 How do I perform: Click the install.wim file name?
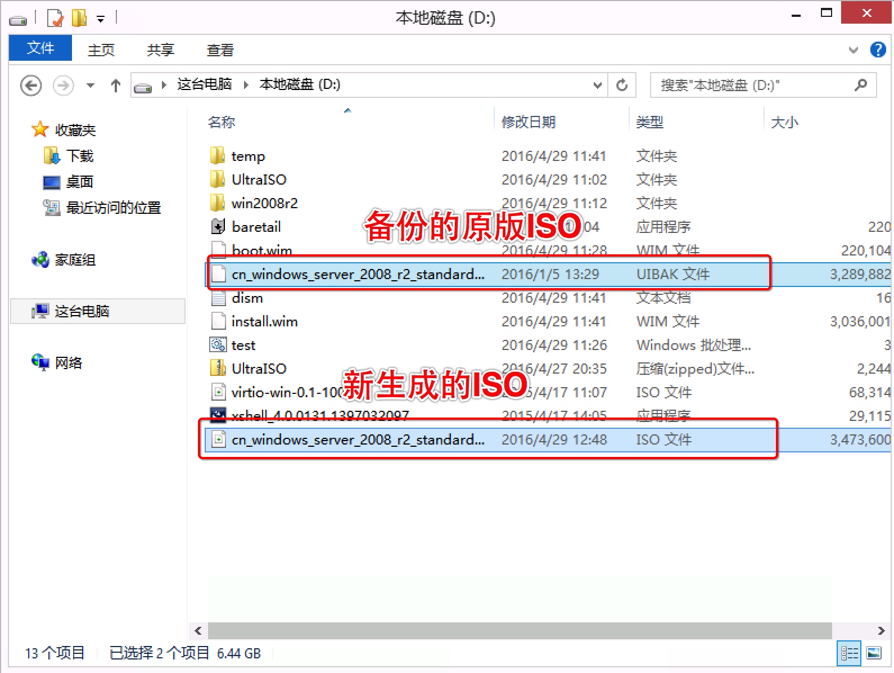pyautogui.click(x=265, y=321)
